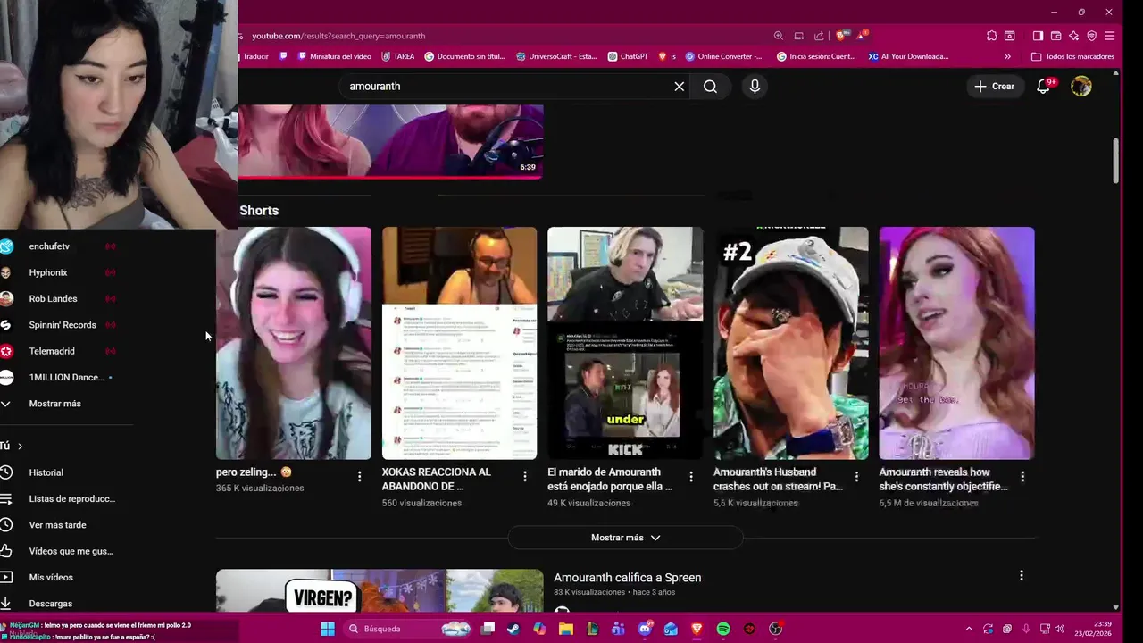Open options for 'pero zeling...' short

pyautogui.click(x=360, y=477)
